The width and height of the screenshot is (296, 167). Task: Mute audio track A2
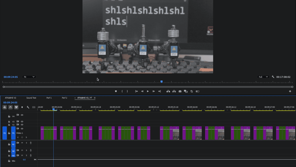pos(22,150)
